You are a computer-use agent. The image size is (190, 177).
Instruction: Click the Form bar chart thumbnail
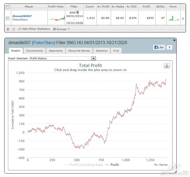pyautogui.click(x=173, y=18)
